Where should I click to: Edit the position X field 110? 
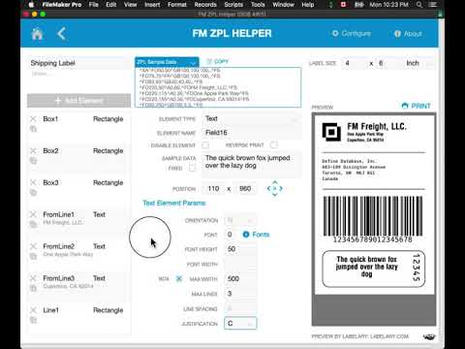(x=213, y=189)
